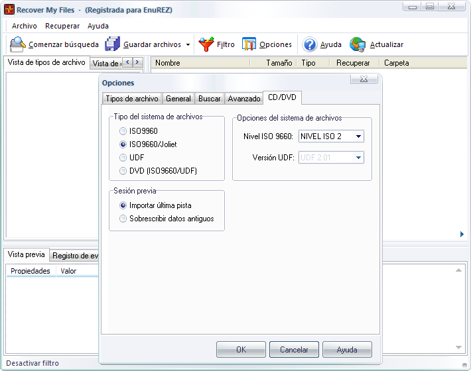The height and width of the screenshot is (371, 471).
Task: Click the blue arrow at right edge of file list
Action: (x=462, y=234)
